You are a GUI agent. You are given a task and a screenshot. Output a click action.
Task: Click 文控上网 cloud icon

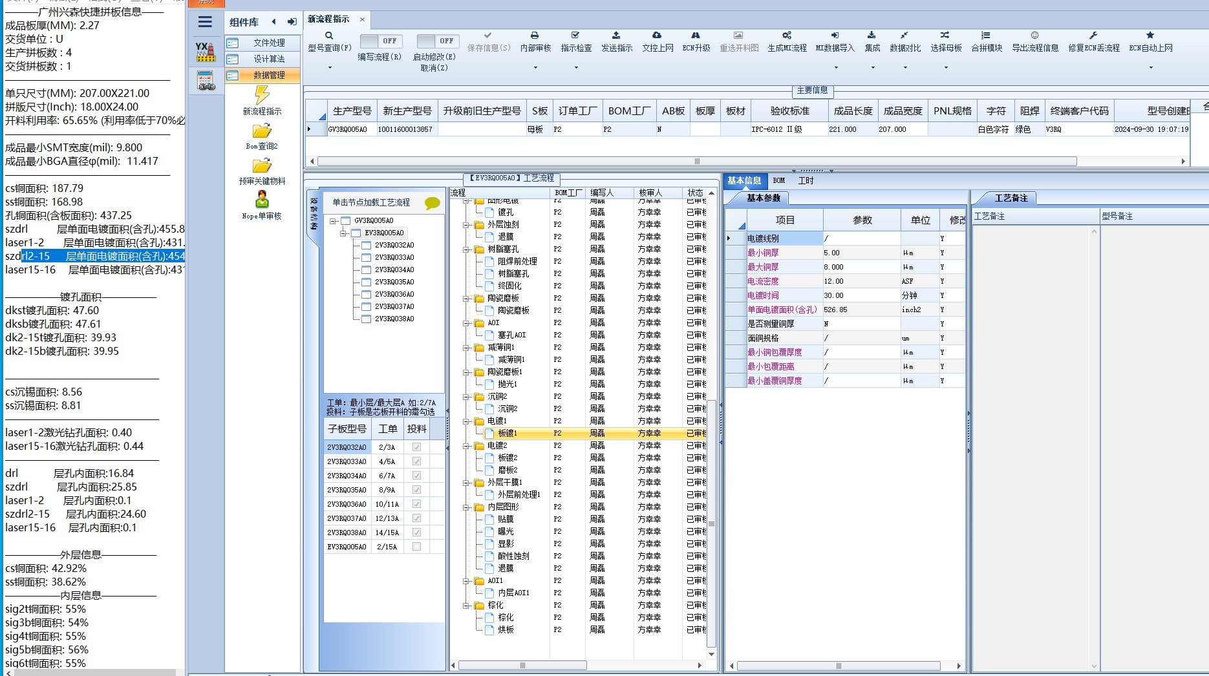657,36
